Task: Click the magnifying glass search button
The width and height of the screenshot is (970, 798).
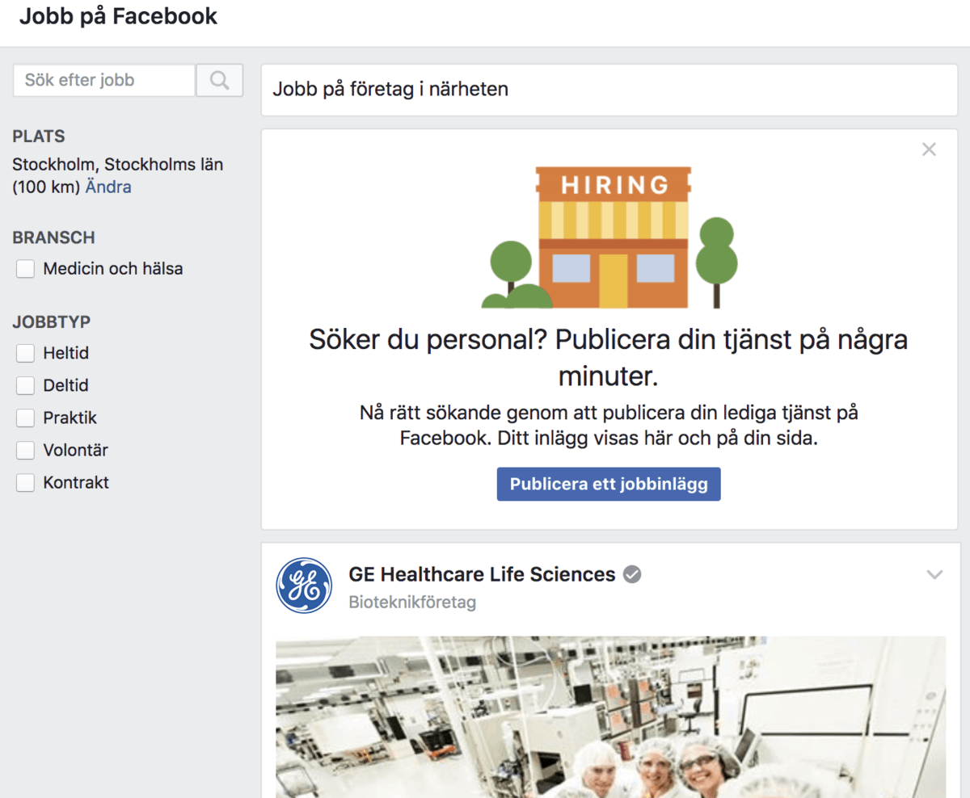Action: [x=219, y=81]
